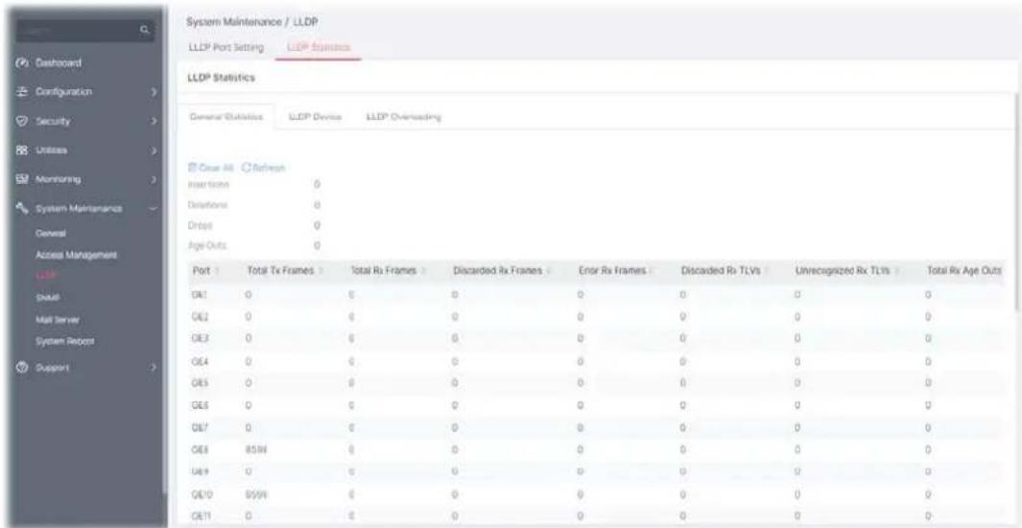Select the GE6 port cell
The width and height of the screenshot is (1022, 528).
(x=201, y=404)
